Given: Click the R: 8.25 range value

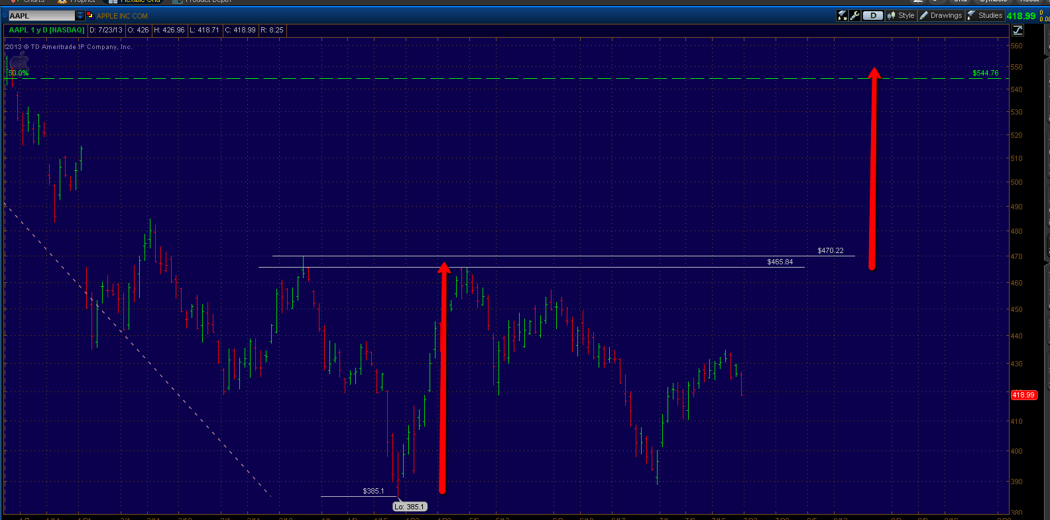Looking at the screenshot, I should pos(272,30).
